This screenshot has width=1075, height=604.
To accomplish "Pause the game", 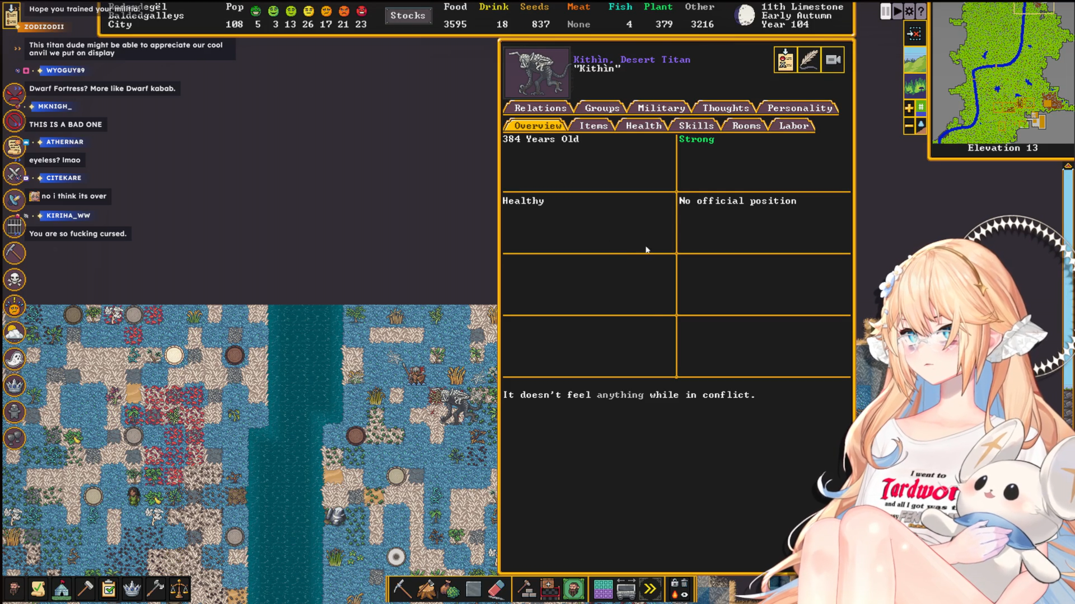I will (886, 11).
